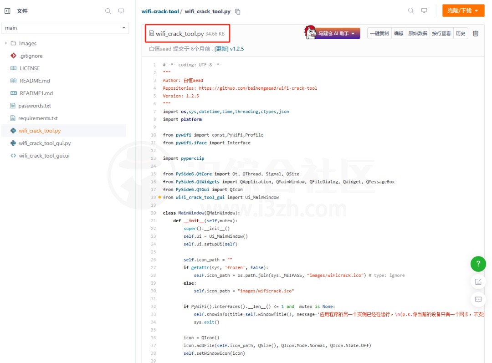This screenshot has width=492, height=363.
Task: Select line number 18 in code
Action: (154, 197)
